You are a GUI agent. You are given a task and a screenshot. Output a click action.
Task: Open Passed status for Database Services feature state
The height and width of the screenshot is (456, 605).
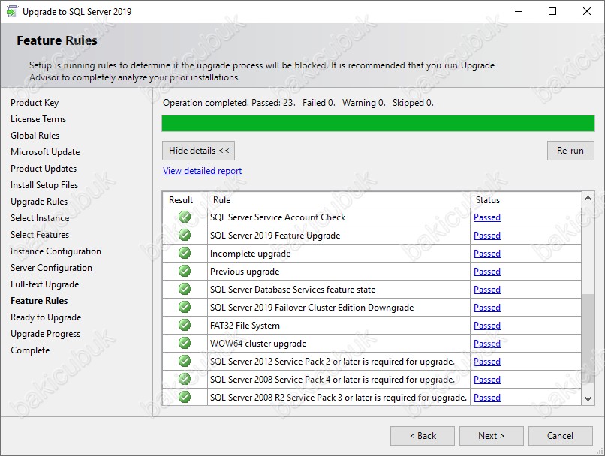(487, 289)
